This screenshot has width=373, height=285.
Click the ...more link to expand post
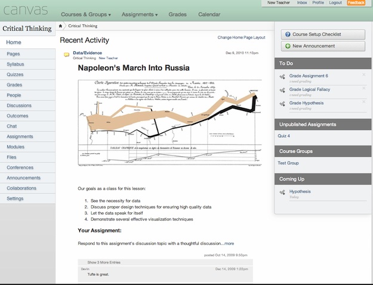[227, 244]
